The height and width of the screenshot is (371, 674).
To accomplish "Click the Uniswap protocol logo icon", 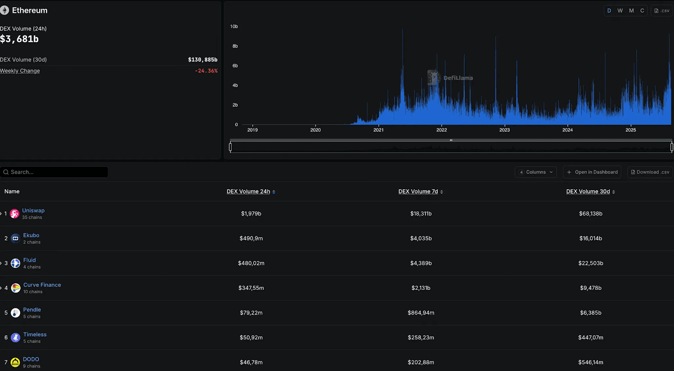I will click(x=15, y=214).
